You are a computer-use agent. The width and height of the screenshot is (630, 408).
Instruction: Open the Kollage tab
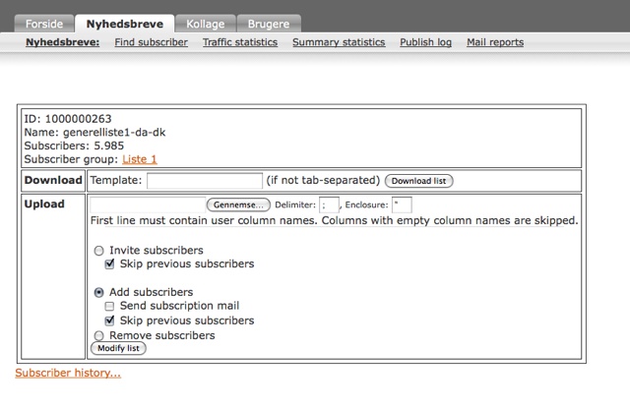205,23
